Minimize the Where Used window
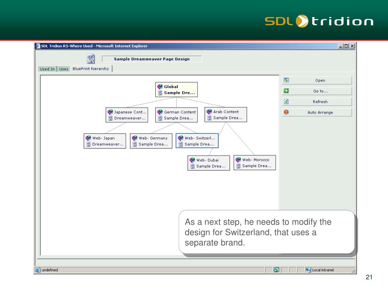 tap(341, 46)
